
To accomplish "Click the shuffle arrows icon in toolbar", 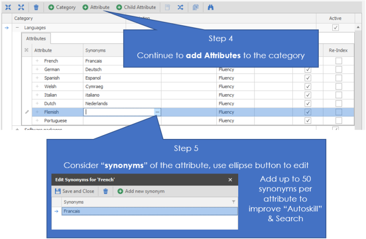I will [x=181, y=7].
